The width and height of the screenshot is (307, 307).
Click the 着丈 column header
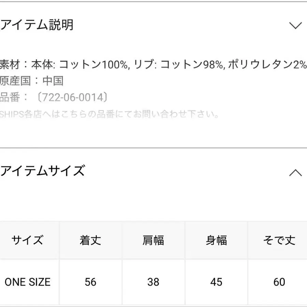[x=90, y=240]
